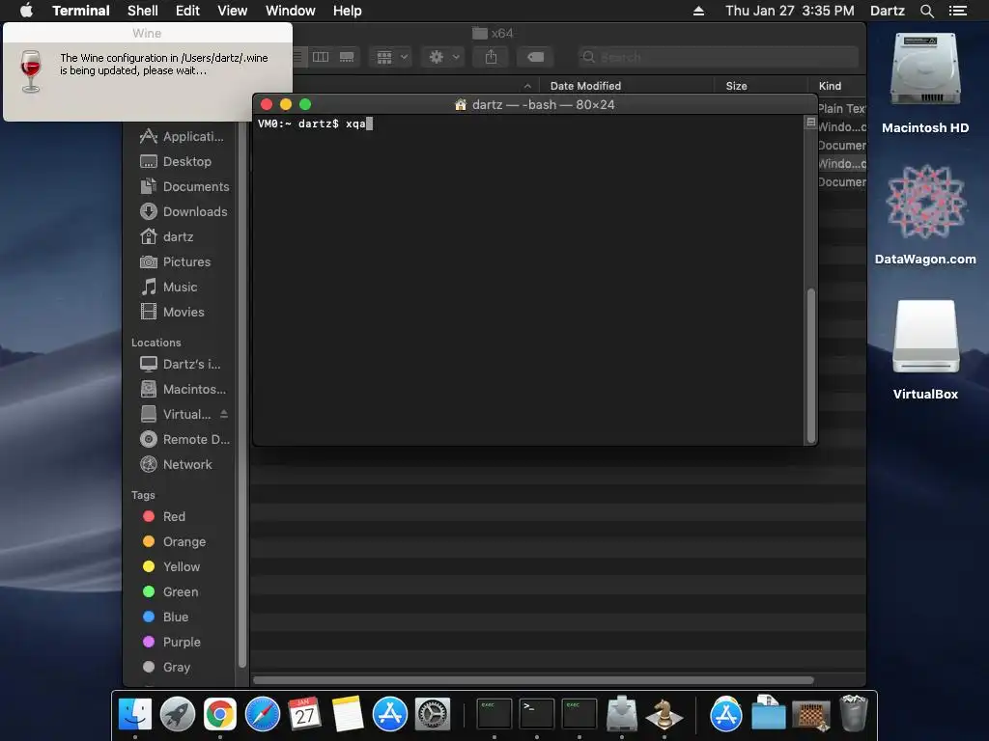Image resolution: width=989 pixels, height=741 pixels.
Task: Open the Window menu
Action: pyautogui.click(x=290, y=11)
